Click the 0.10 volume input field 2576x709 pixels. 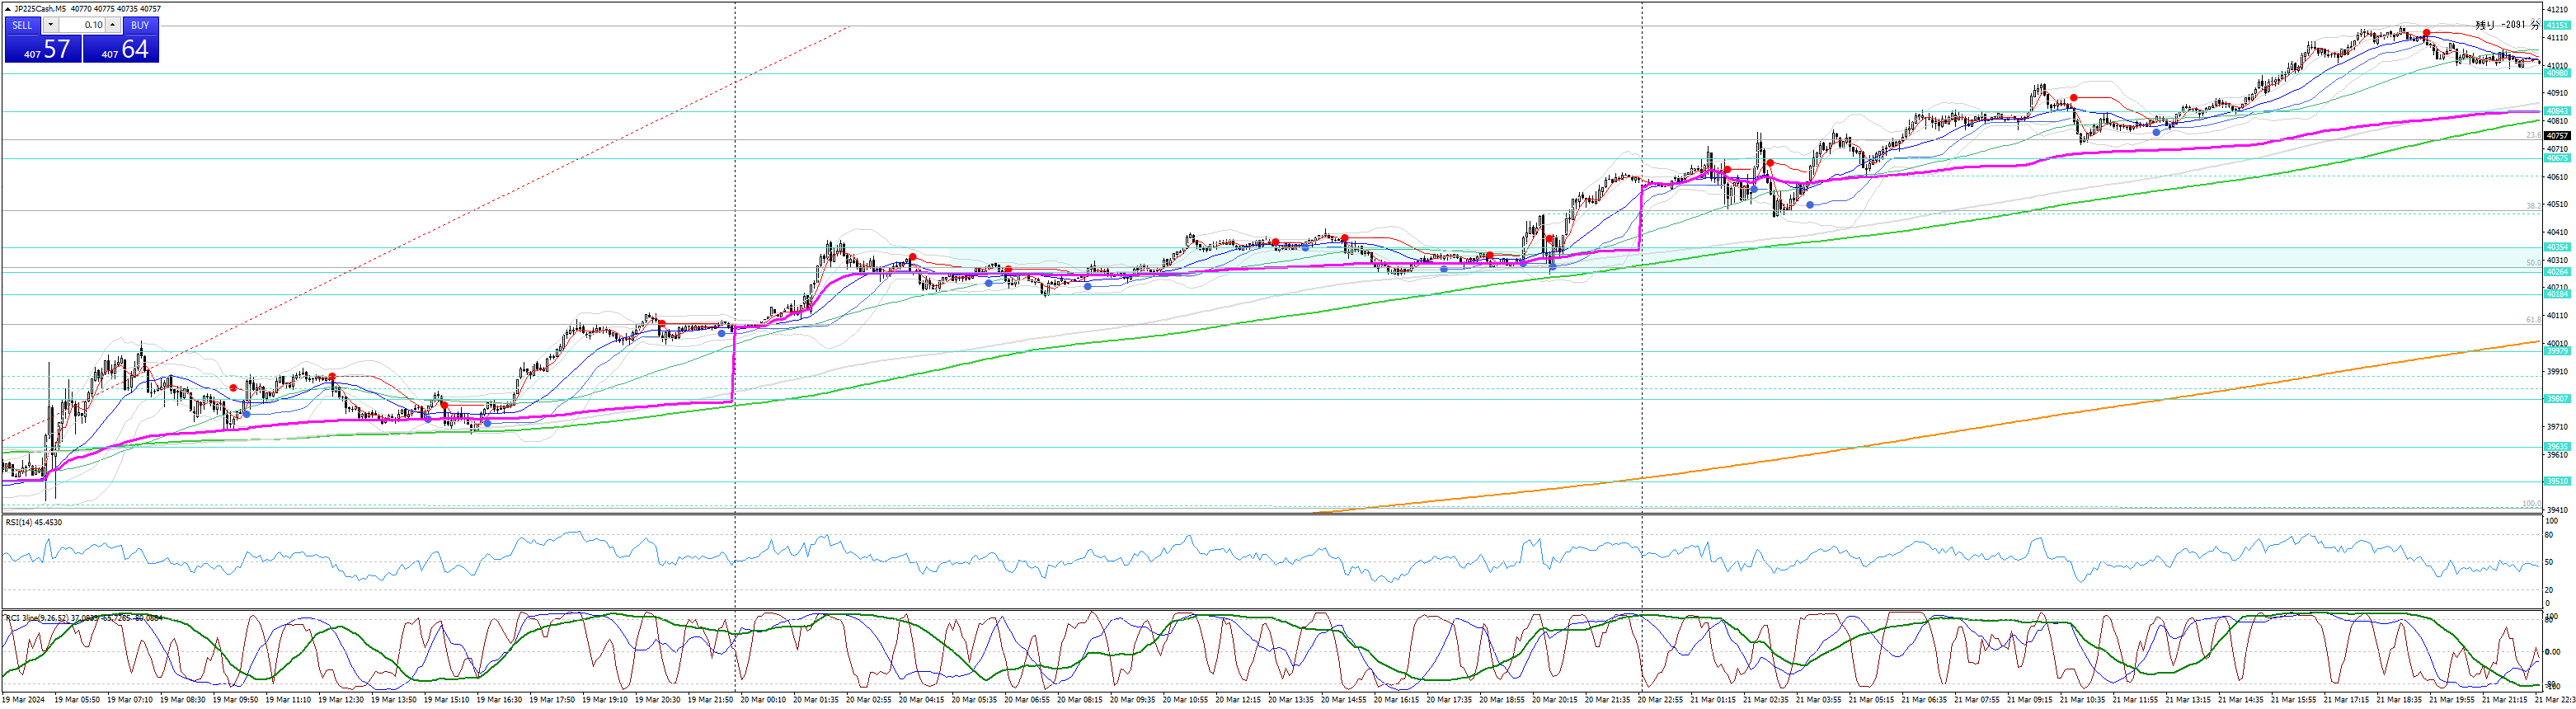point(82,25)
